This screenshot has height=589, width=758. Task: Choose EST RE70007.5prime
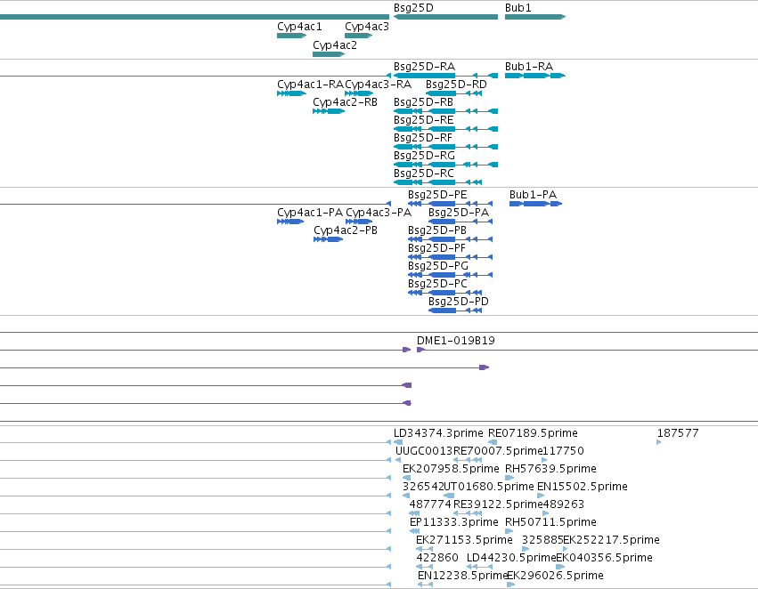click(x=468, y=460)
